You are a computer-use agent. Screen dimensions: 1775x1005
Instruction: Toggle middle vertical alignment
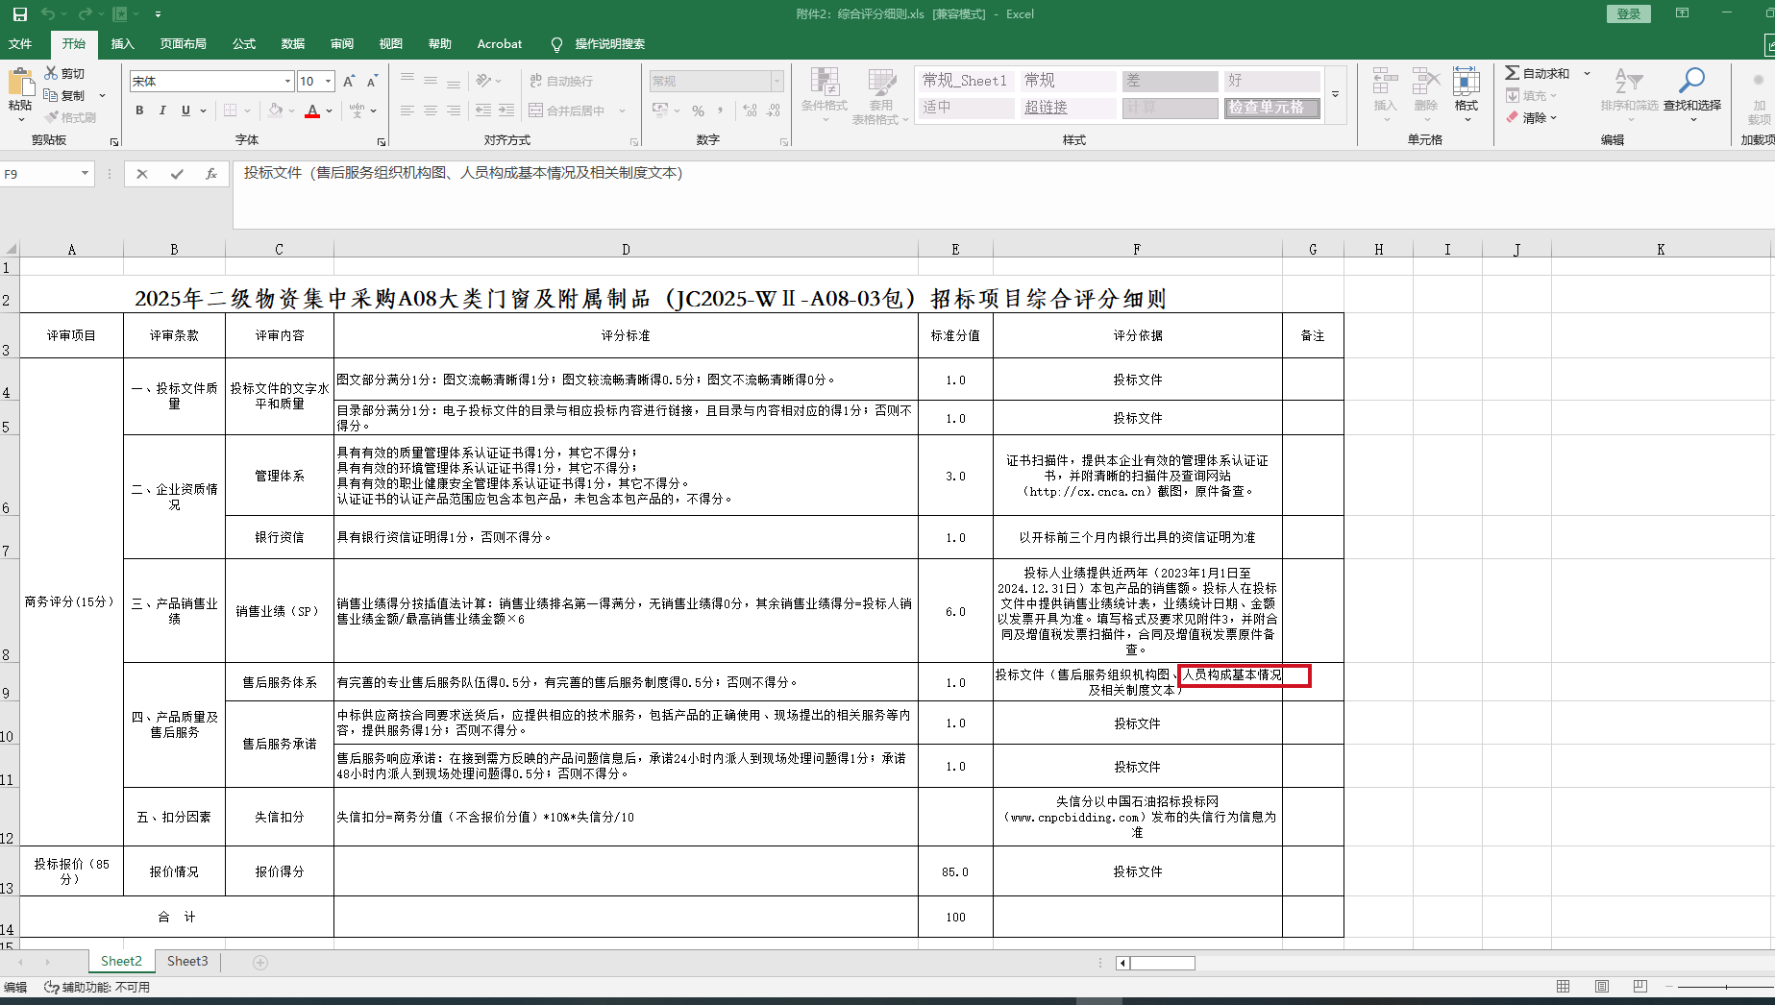point(431,82)
